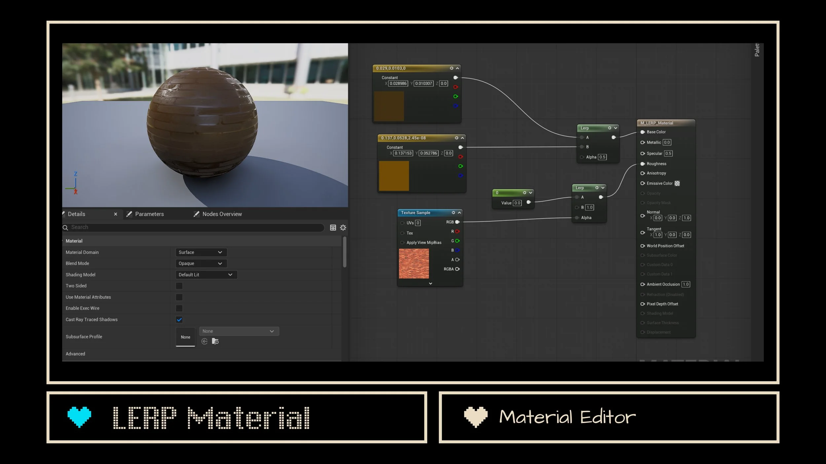Click the Emissive Color checker icon
This screenshot has height=464, width=826.
pyautogui.click(x=677, y=183)
